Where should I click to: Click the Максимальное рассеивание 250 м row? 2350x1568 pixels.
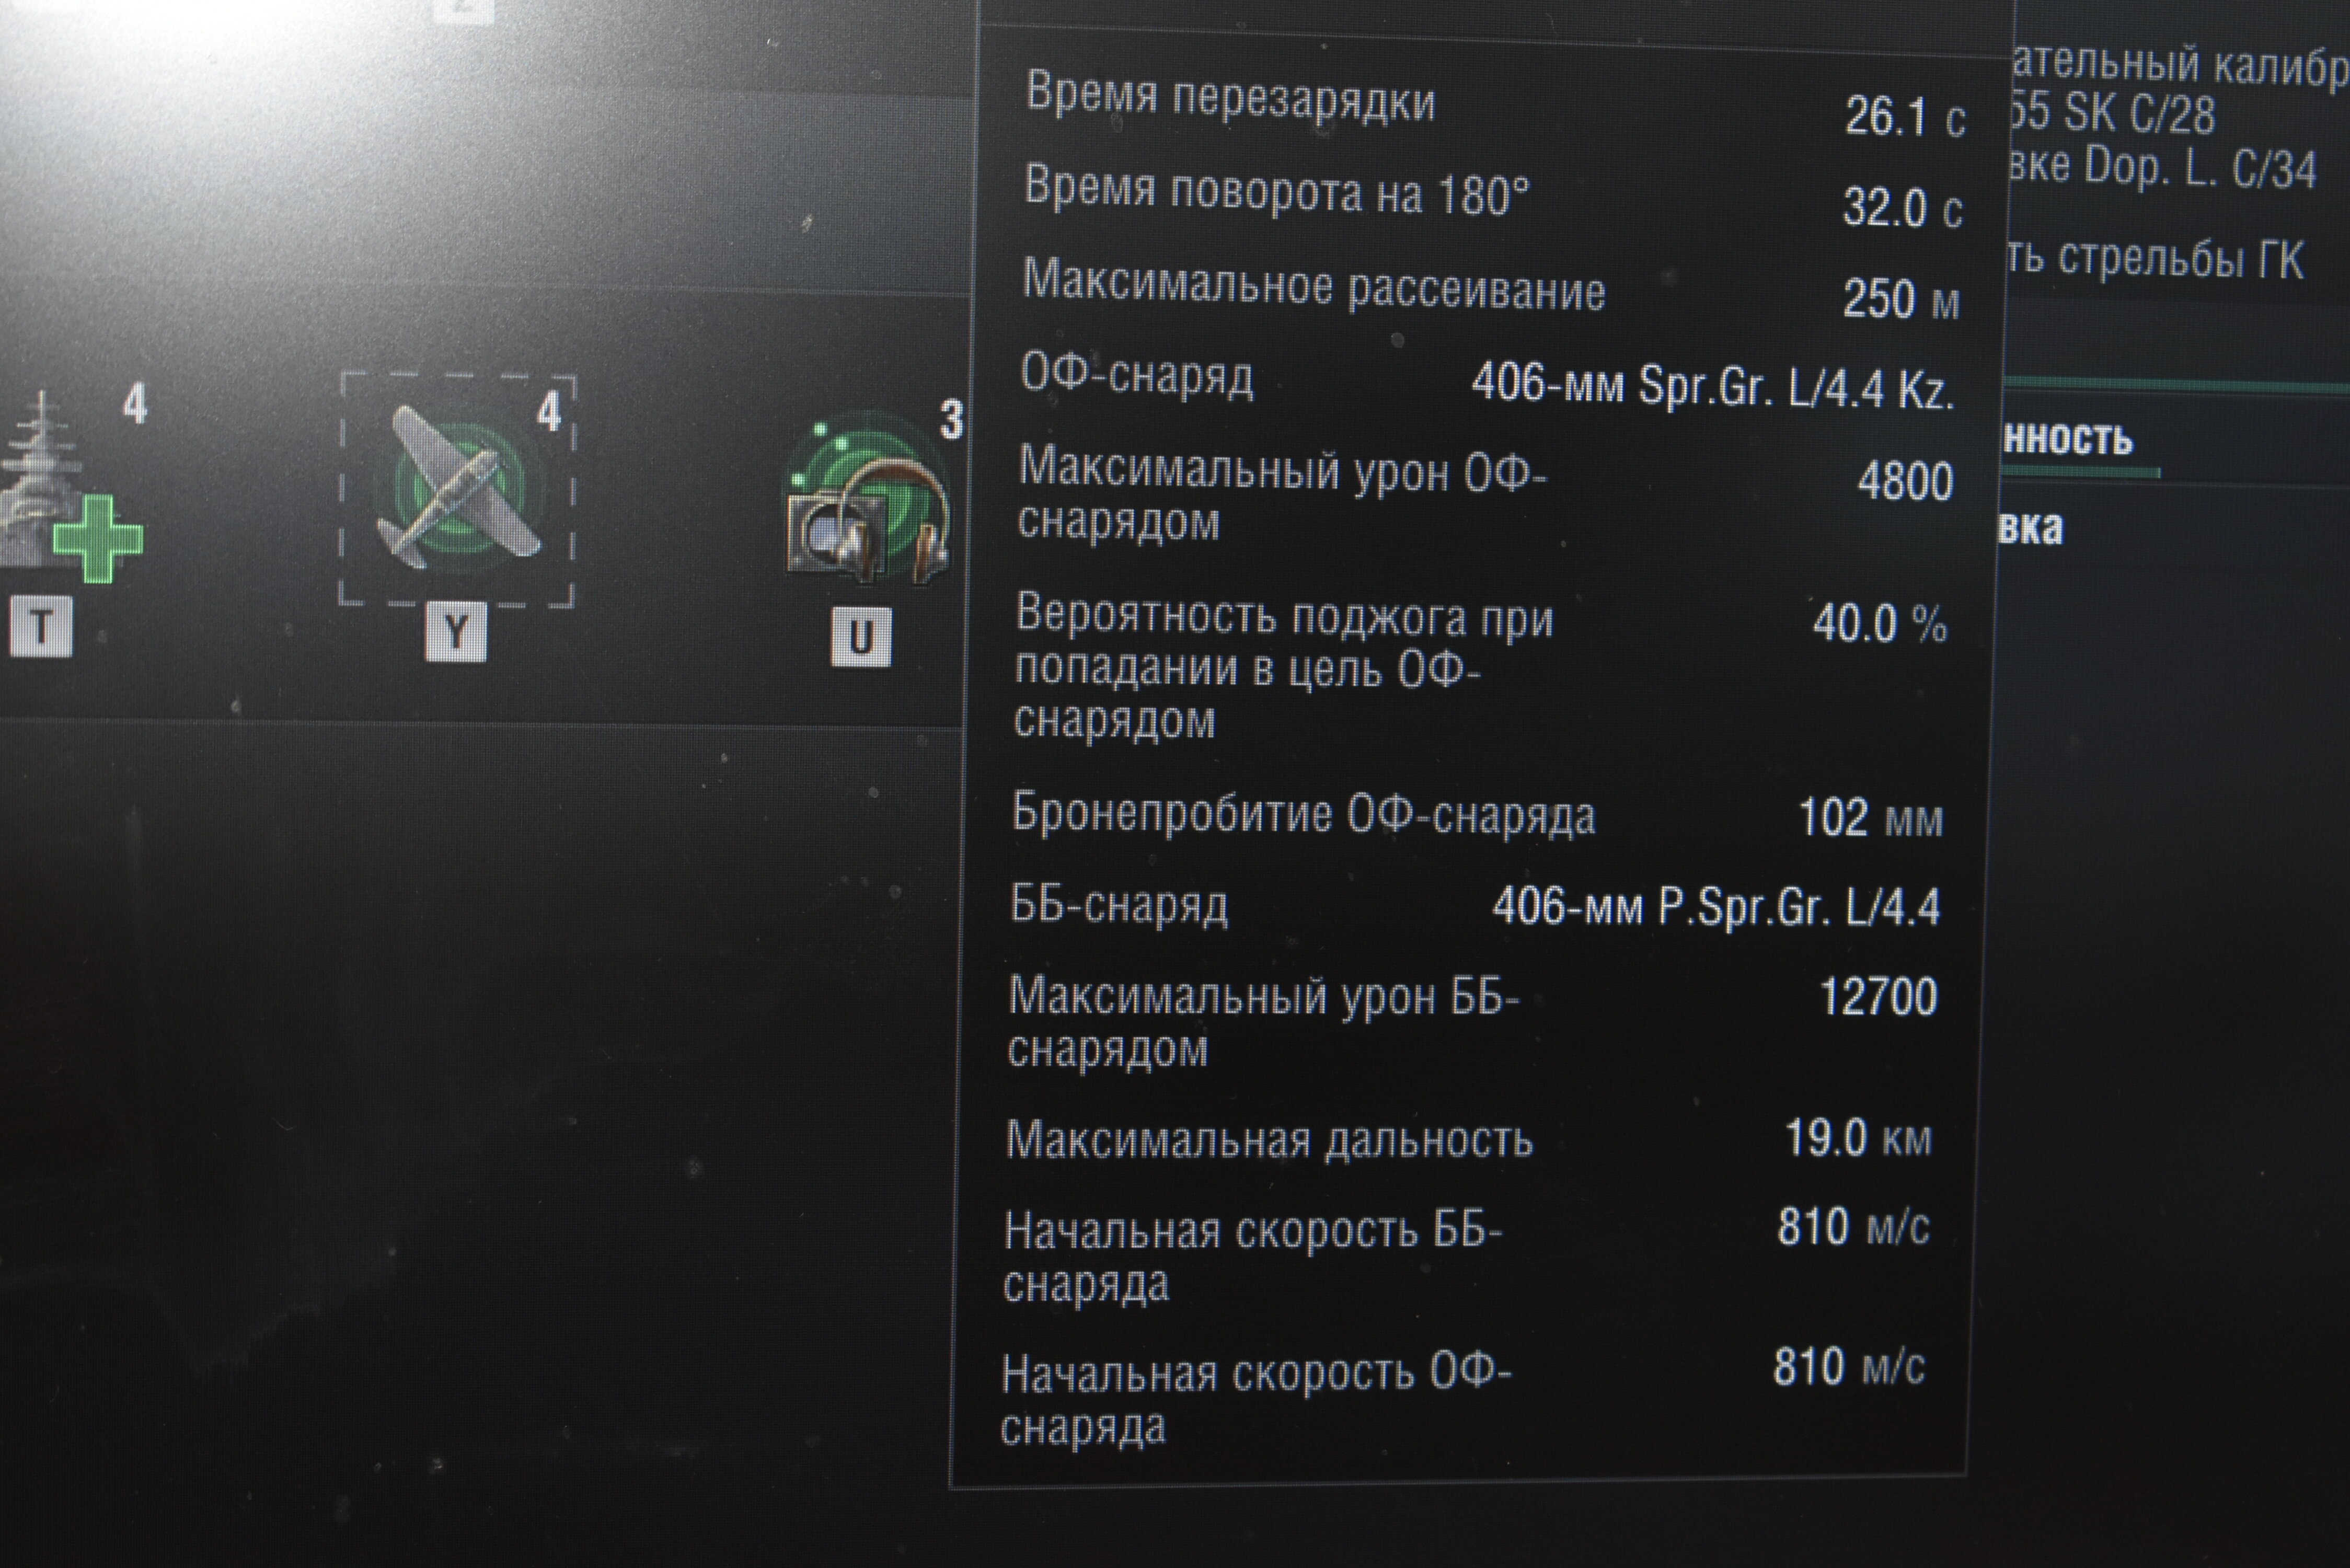point(1490,294)
